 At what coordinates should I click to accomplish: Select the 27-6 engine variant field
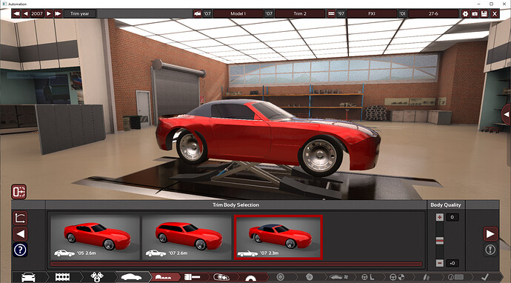tap(433, 13)
